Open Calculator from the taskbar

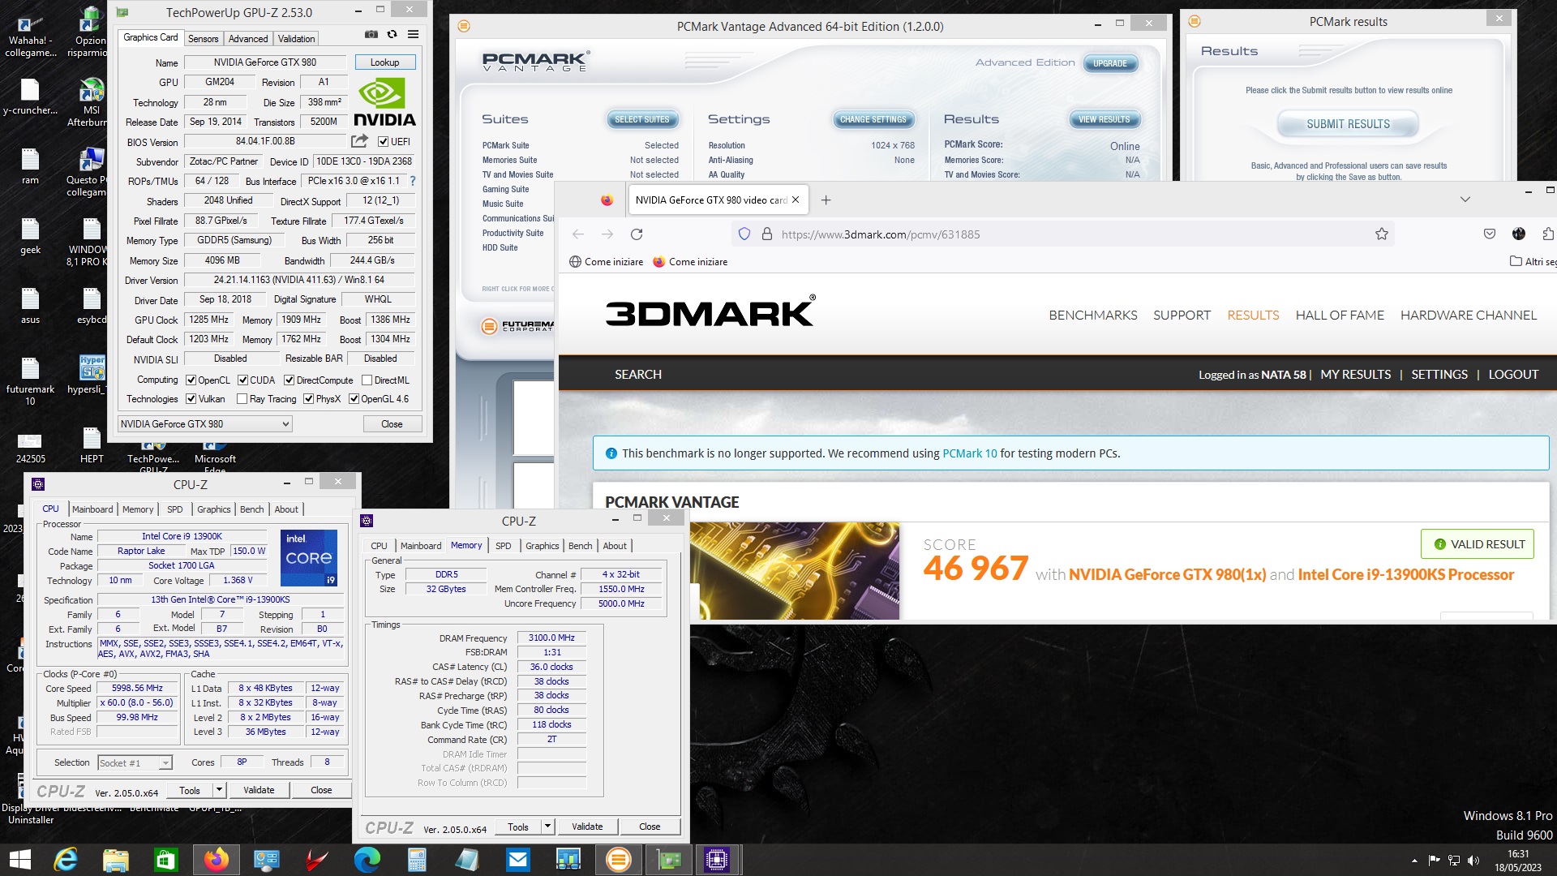click(x=418, y=860)
